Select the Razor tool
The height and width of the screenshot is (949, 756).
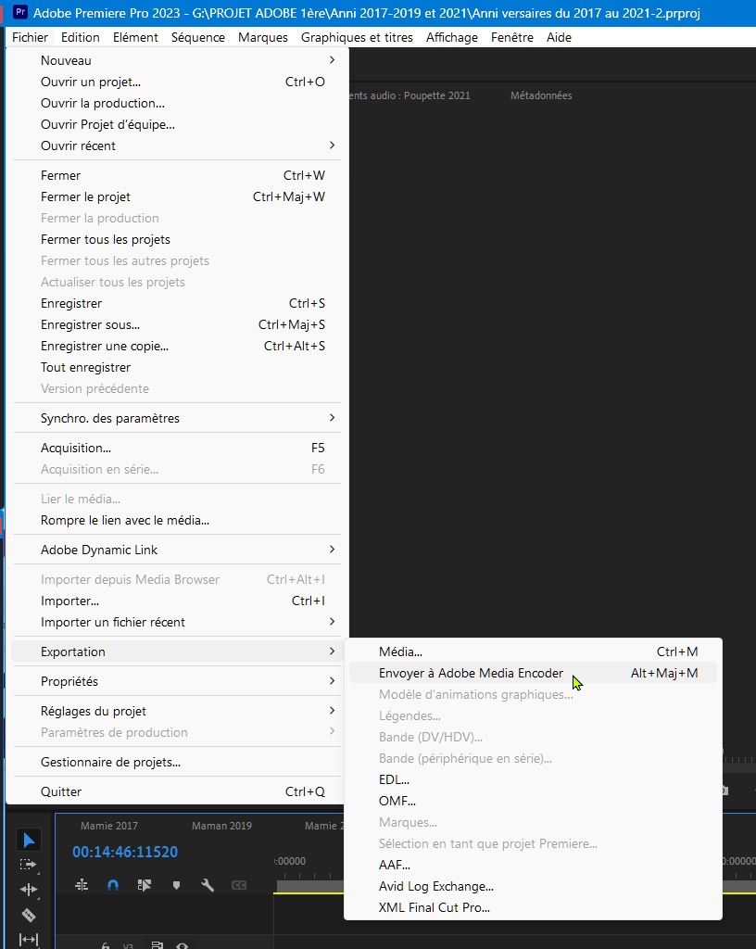29,916
